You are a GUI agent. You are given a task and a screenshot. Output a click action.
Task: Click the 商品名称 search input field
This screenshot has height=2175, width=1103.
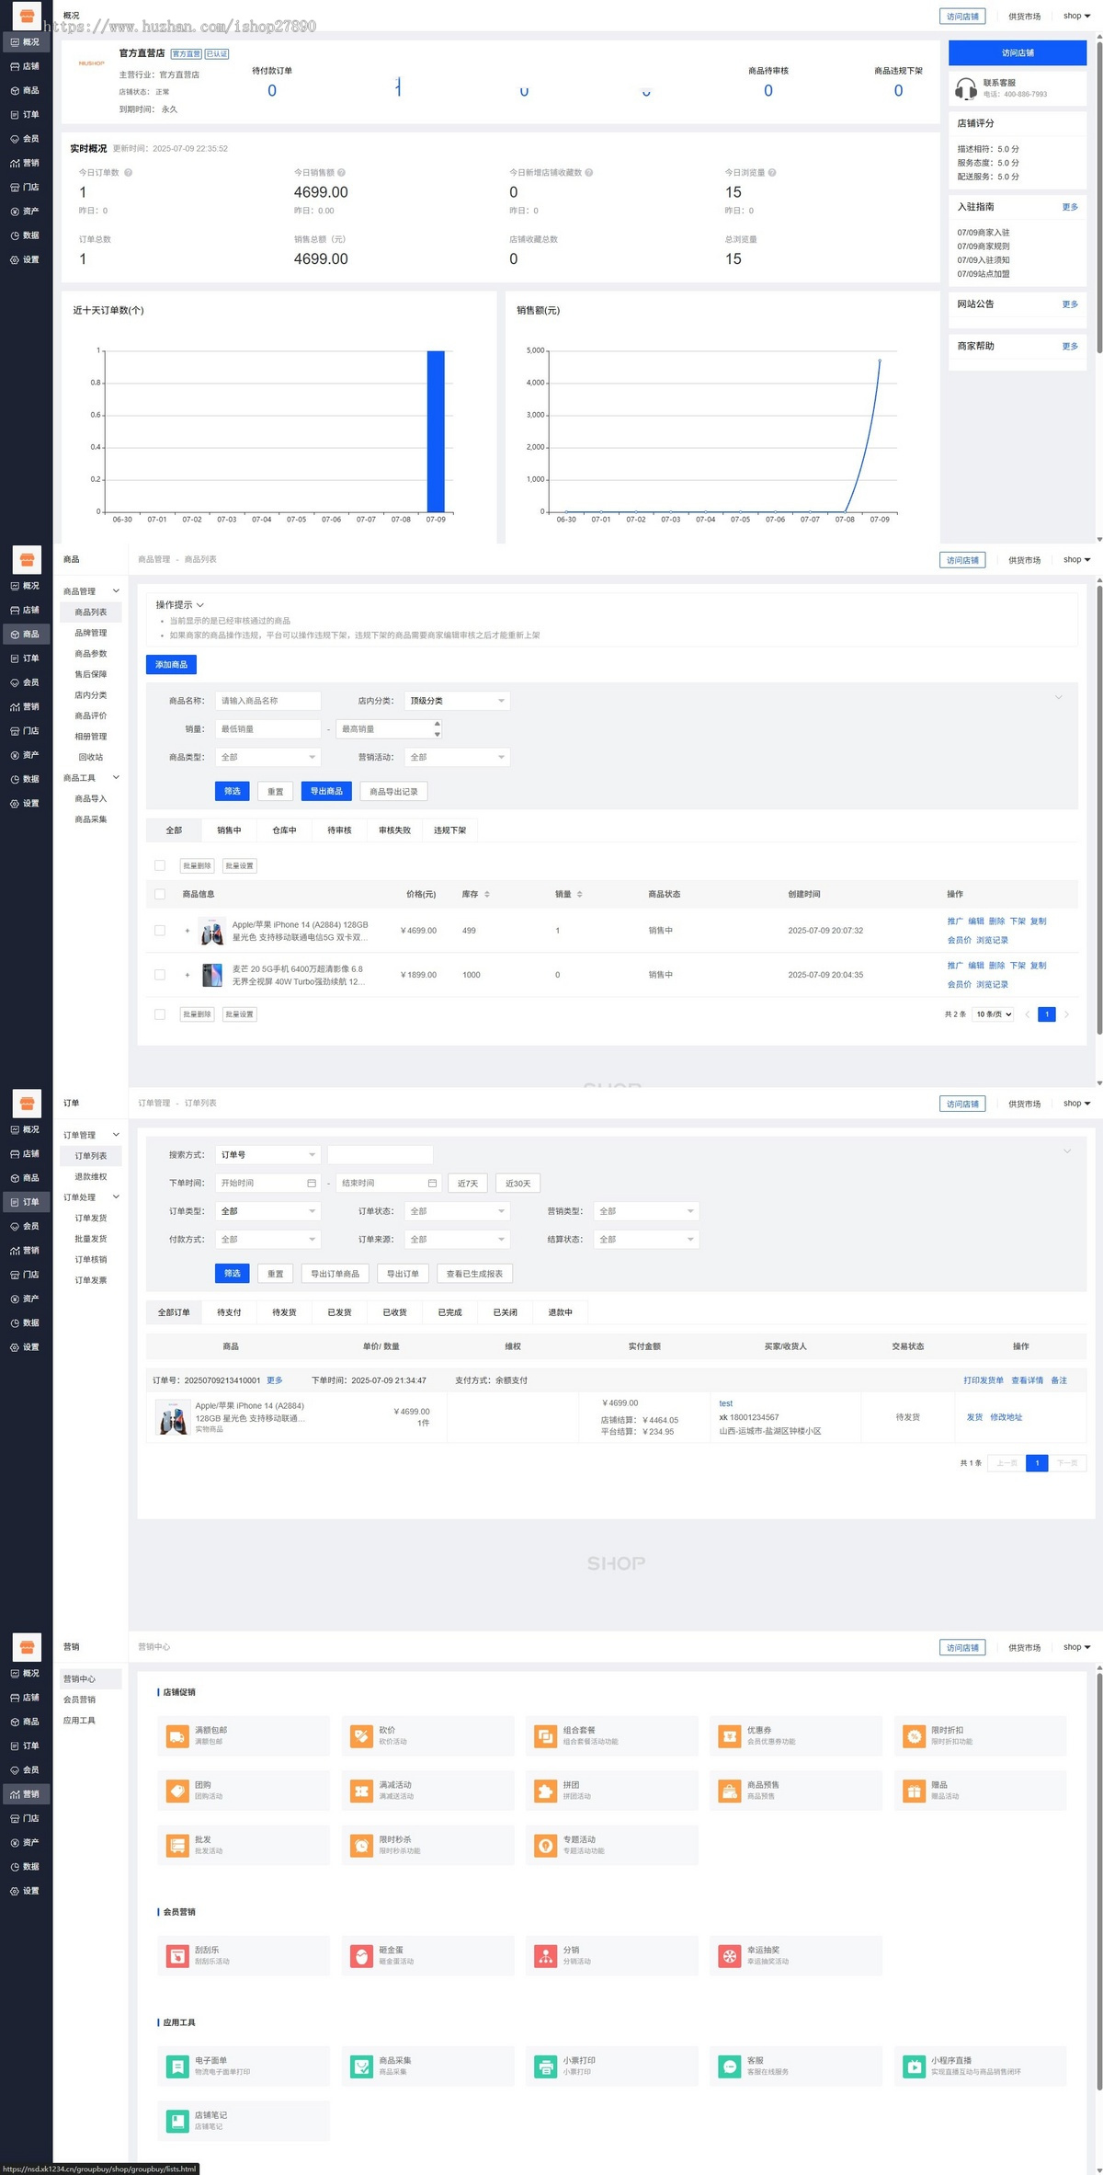tap(267, 701)
